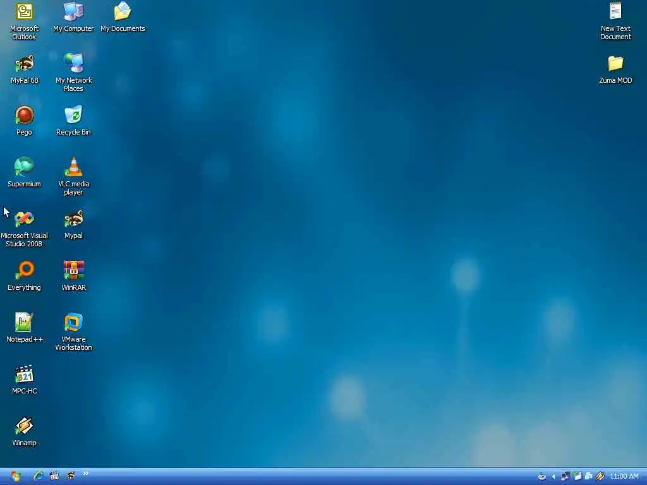Show hidden system tray icons arrow
Screen dimensions: 647x485
[x=553, y=476]
